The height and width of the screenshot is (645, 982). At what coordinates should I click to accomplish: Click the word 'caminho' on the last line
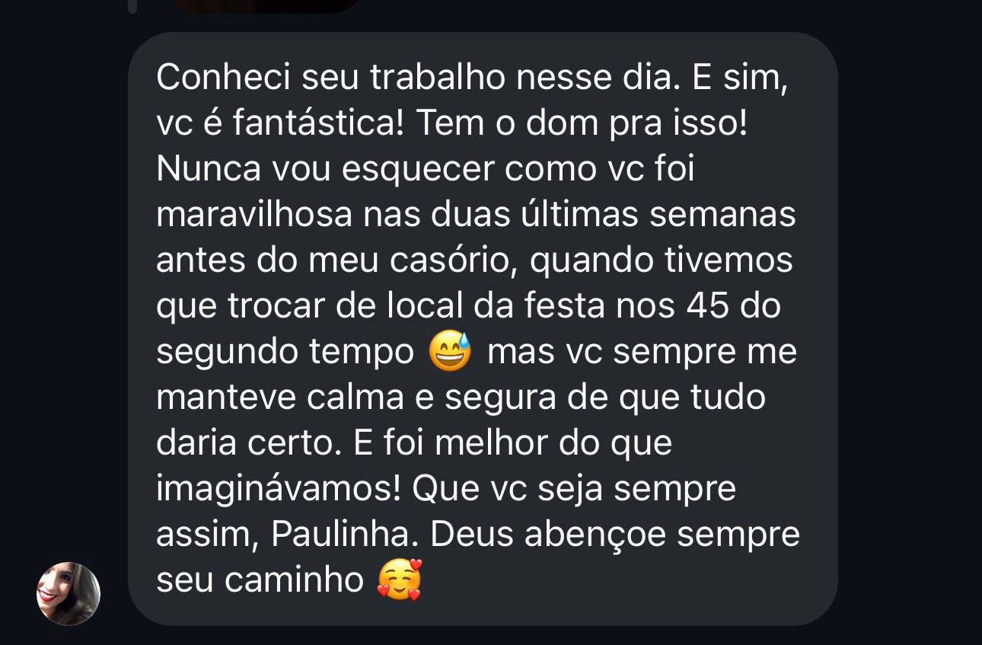[295, 580]
